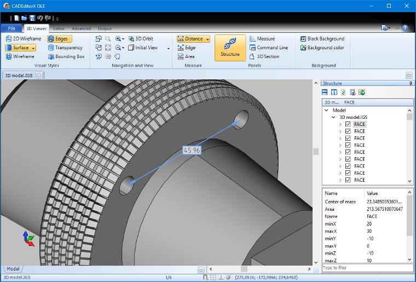Toggle the Edges display option

click(x=60, y=39)
